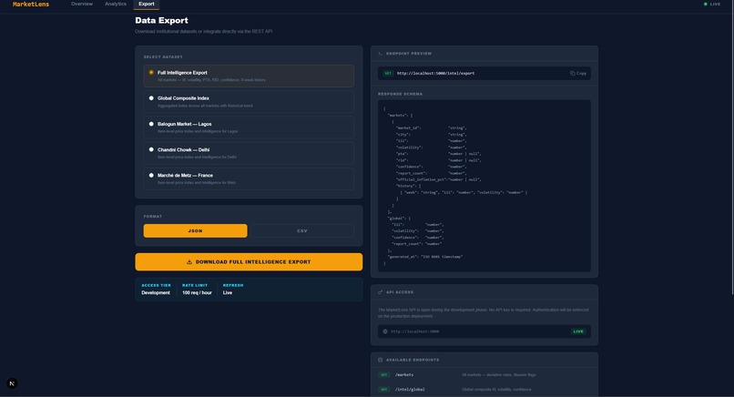Click the GET badge for /intel/global
This screenshot has width=734, height=397.
pyautogui.click(x=384, y=390)
